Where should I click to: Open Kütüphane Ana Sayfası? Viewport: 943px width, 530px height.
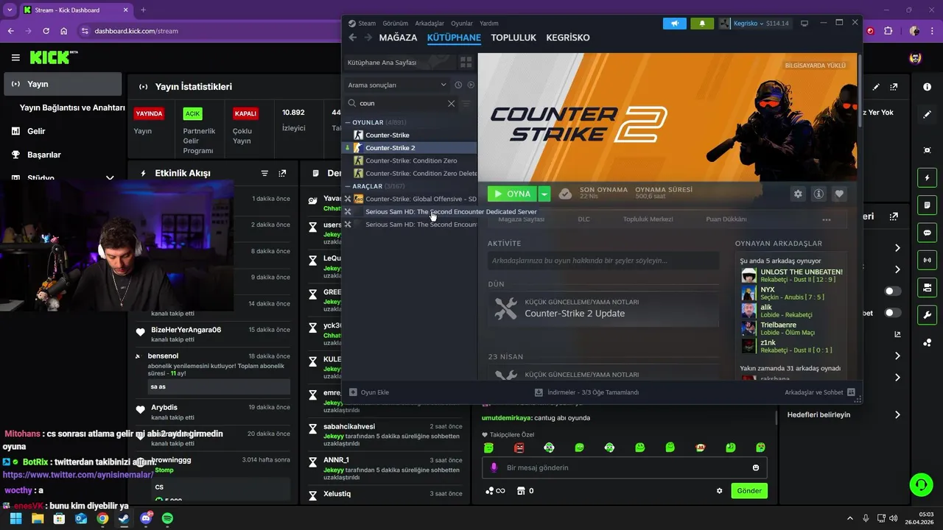click(x=400, y=63)
